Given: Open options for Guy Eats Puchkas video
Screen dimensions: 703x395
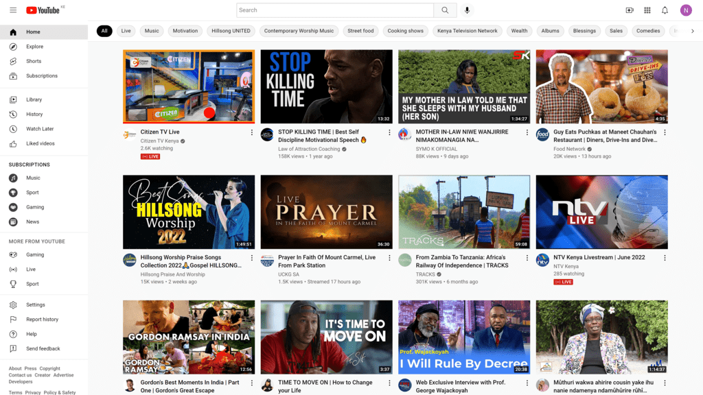Looking at the screenshot, I should (665, 132).
